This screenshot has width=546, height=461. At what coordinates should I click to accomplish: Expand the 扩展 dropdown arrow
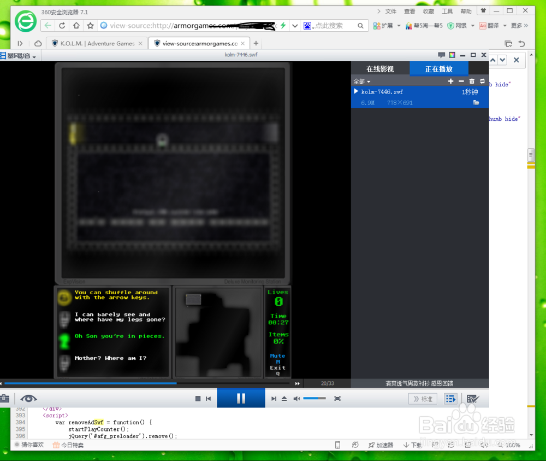pos(399,26)
